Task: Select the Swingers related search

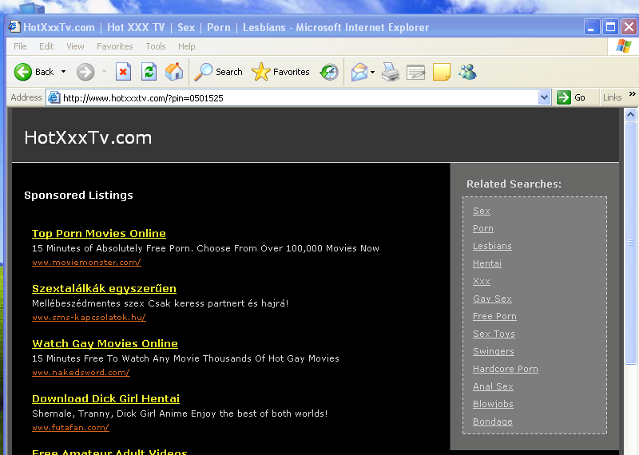Action: click(493, 351)
